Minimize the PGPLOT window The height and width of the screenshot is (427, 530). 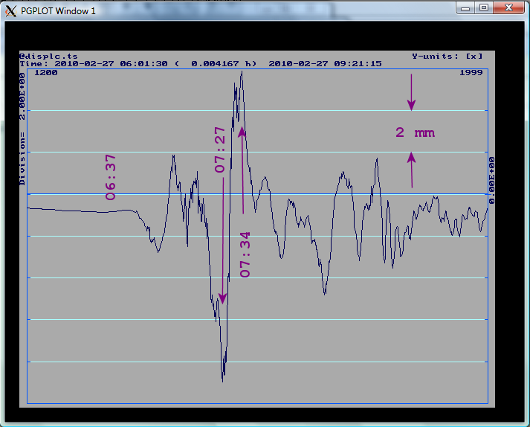[x=467, y=8]
